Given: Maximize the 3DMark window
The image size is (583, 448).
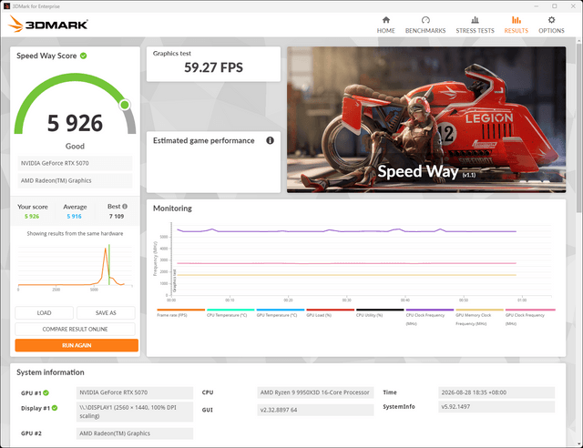Looking at the screenshot, I should [555, 6].
